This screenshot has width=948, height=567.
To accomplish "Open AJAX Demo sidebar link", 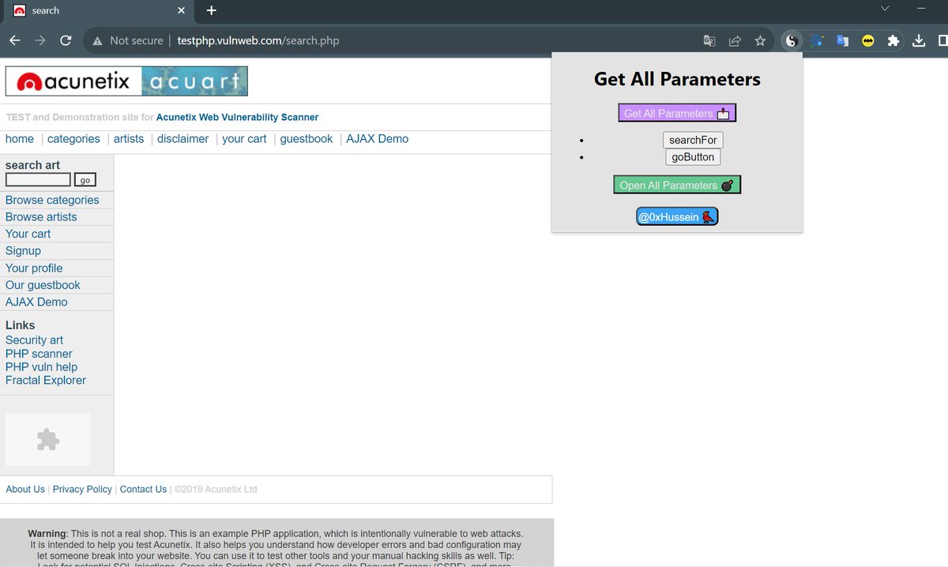I will (36, 302).
